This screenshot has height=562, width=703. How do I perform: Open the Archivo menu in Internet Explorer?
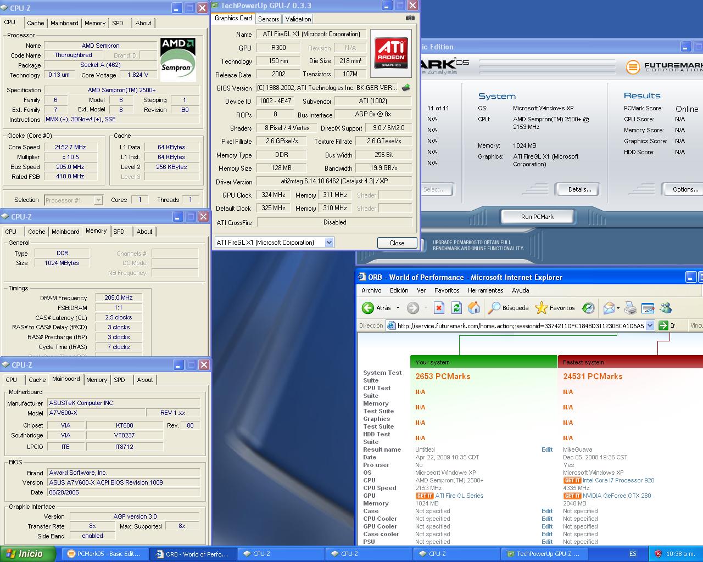click(371, 290)
